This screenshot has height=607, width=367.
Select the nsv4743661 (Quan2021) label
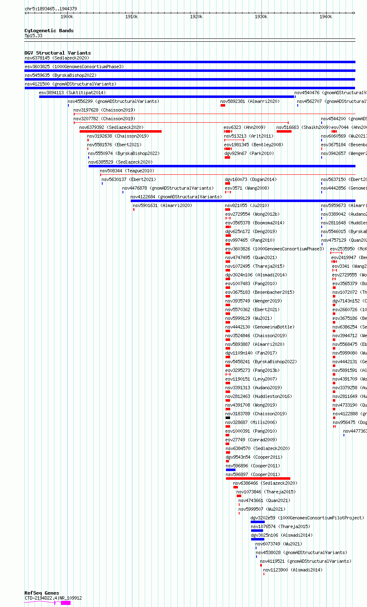(x=264, y=500)
